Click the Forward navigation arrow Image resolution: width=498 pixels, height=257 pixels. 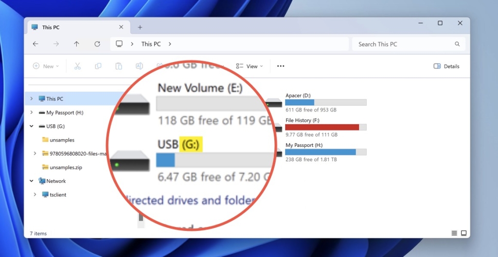pos(56,44)
